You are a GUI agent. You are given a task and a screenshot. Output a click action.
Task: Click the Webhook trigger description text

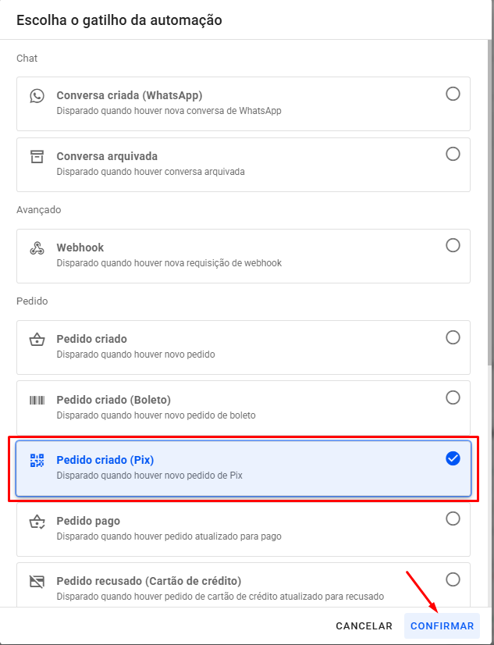169,263
